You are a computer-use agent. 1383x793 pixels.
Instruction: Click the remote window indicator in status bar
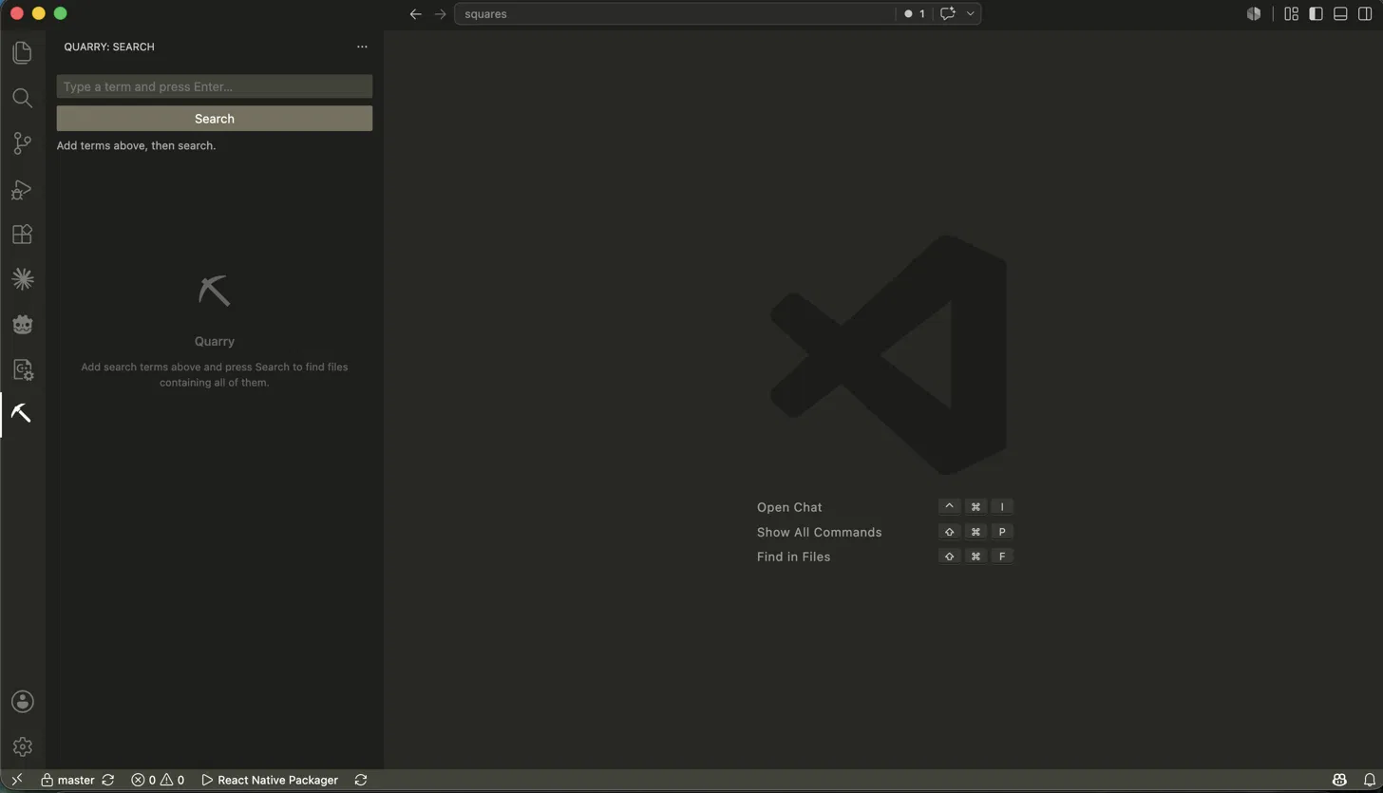click(x=16, y=780)
